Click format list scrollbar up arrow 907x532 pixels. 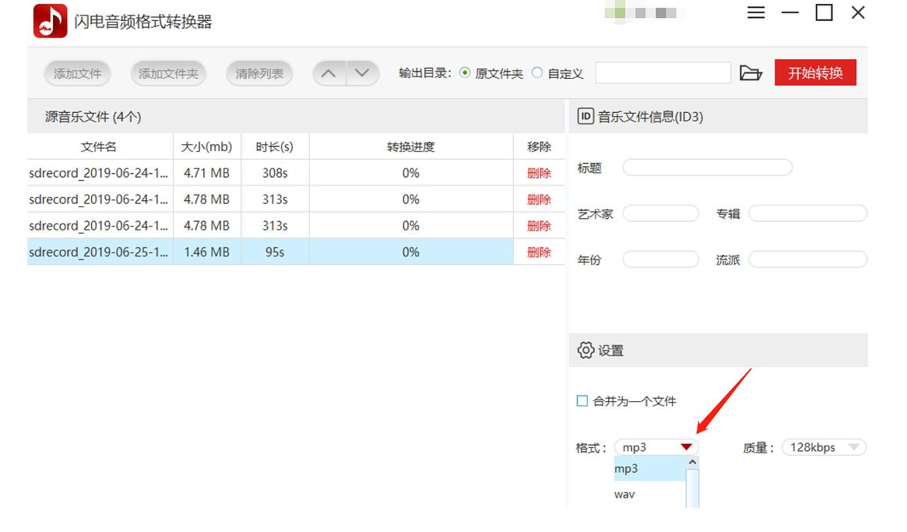point(692,462)
